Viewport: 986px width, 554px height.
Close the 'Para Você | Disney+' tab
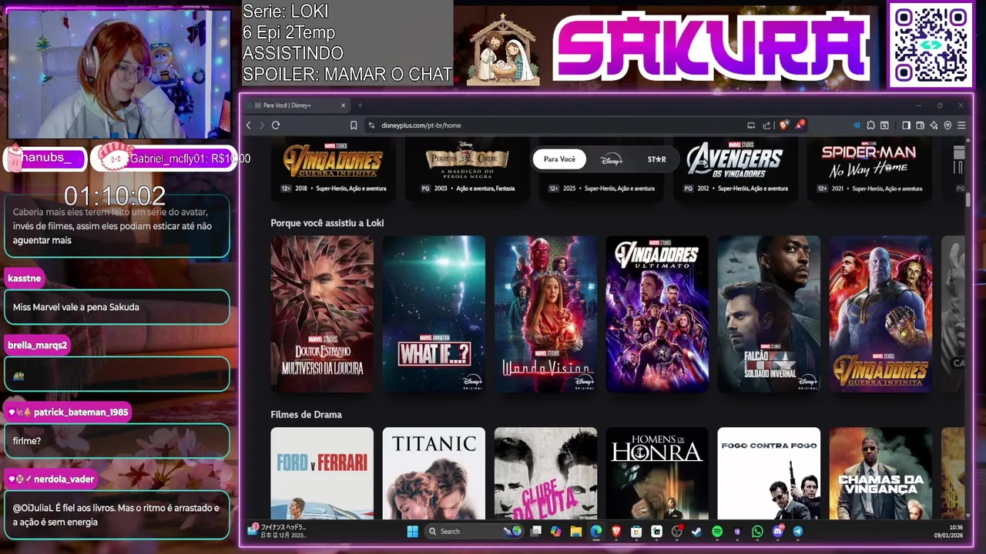coord(344,105)
